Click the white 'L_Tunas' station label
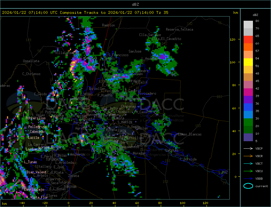 30,162
